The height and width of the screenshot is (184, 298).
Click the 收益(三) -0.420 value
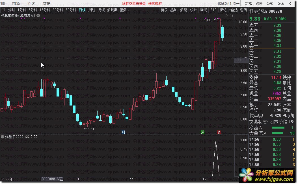pos(276,115)
